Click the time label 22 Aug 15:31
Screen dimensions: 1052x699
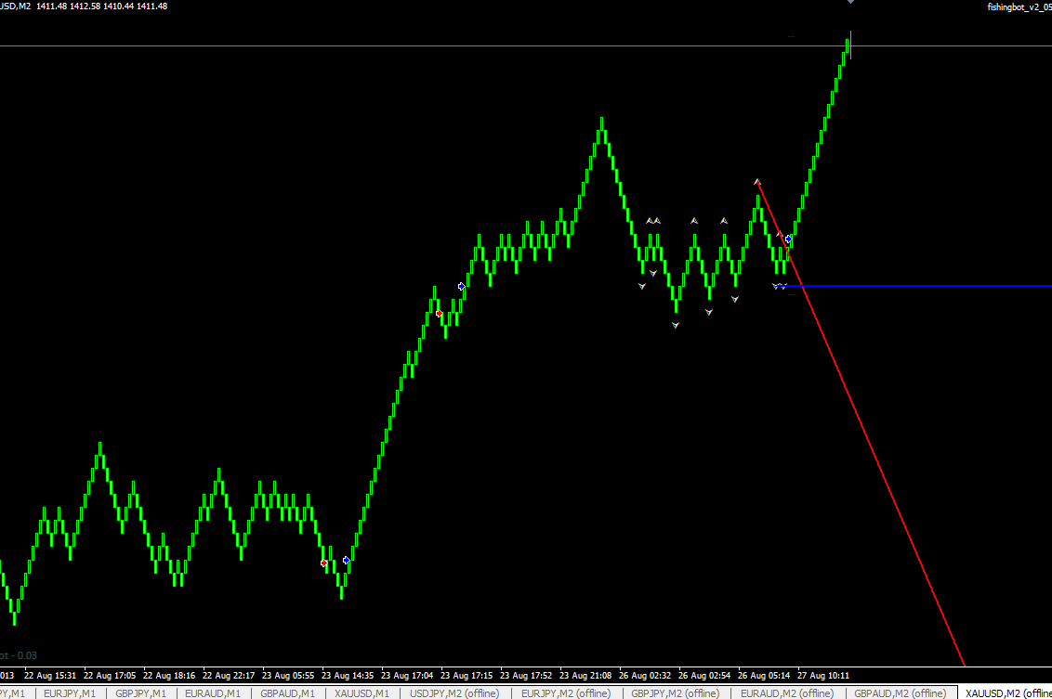pyautogui.click(x=50, y=676)
